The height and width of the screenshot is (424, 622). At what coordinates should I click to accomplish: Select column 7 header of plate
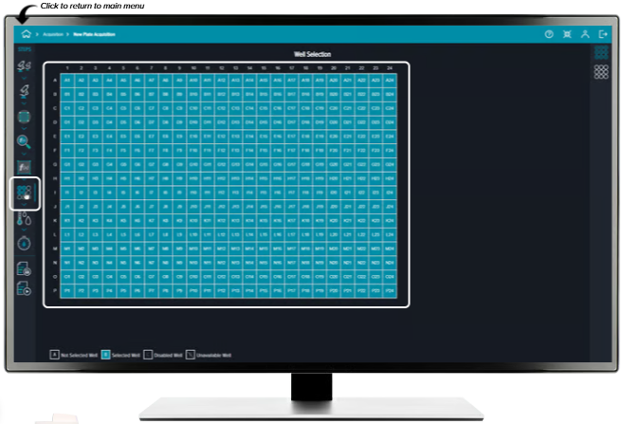151,68
